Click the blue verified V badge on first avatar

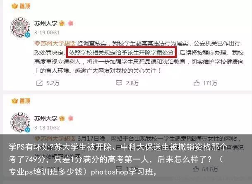pos(27,35)
